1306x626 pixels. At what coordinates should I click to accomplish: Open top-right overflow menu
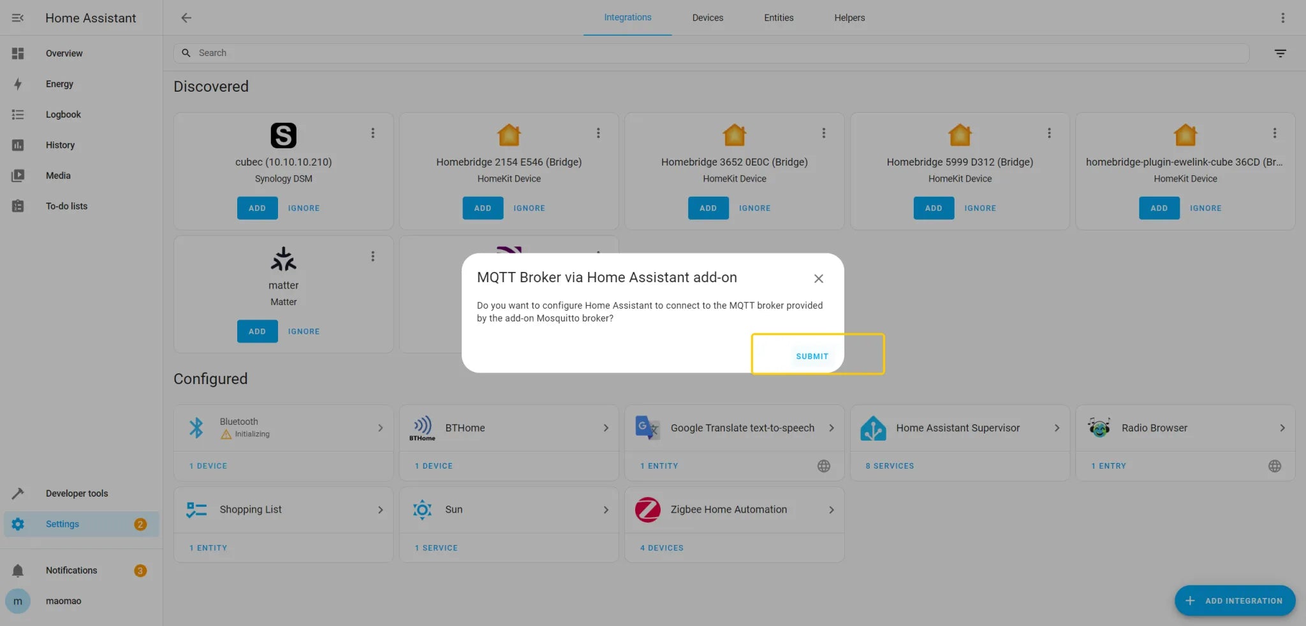click(1282, 18)
